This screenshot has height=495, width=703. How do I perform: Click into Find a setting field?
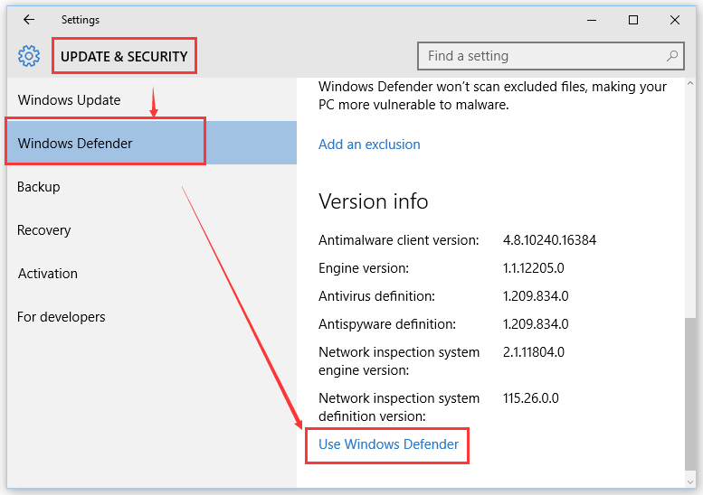point(551,56)
